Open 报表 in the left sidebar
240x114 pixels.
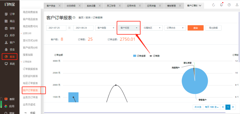[x=10, y=57]
